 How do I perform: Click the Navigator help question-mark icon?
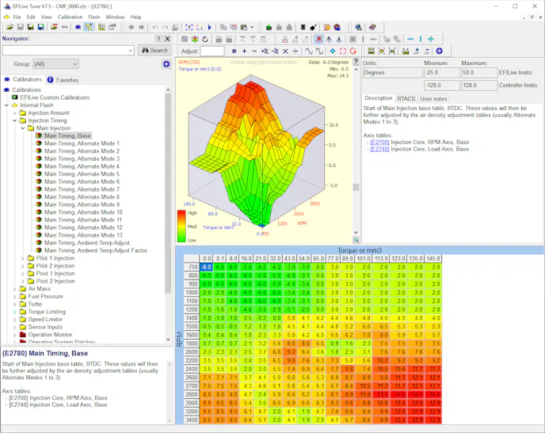158,38
